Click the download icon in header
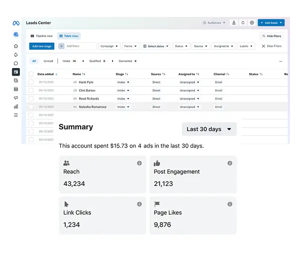The width and height of the screenshot is (299, 253). click(234, 23)
